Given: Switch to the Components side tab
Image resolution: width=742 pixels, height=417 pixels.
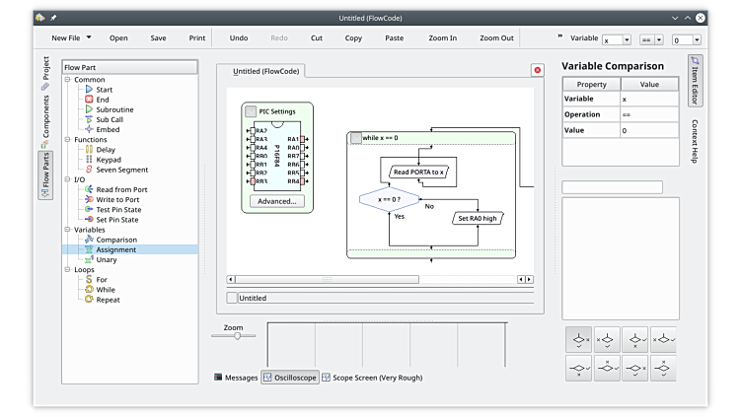Looking at the screenshot, I should (x=44, y=117).
